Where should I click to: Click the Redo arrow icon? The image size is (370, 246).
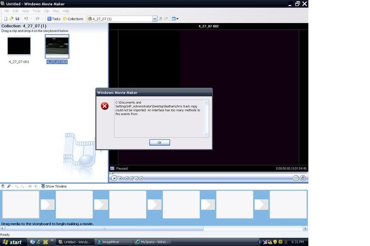37,19
